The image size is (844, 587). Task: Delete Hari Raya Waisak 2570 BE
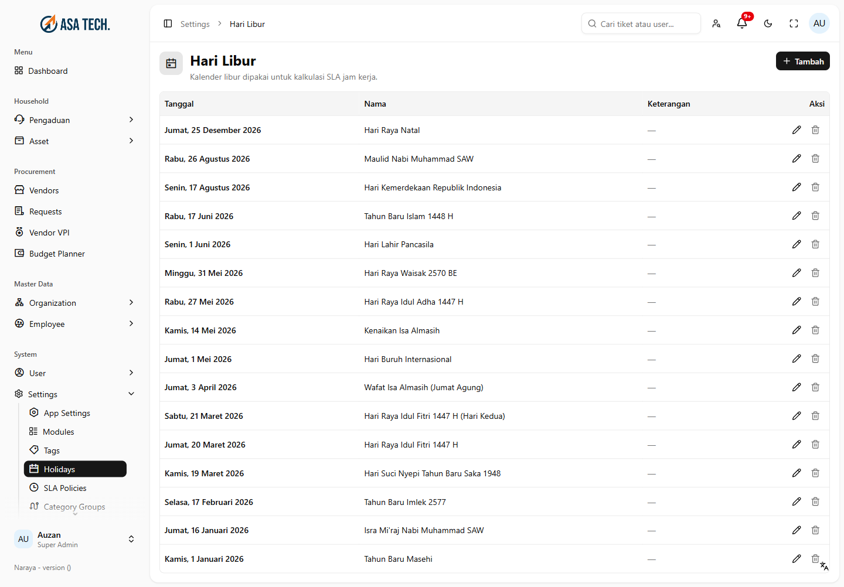click(x=815, y=273)
